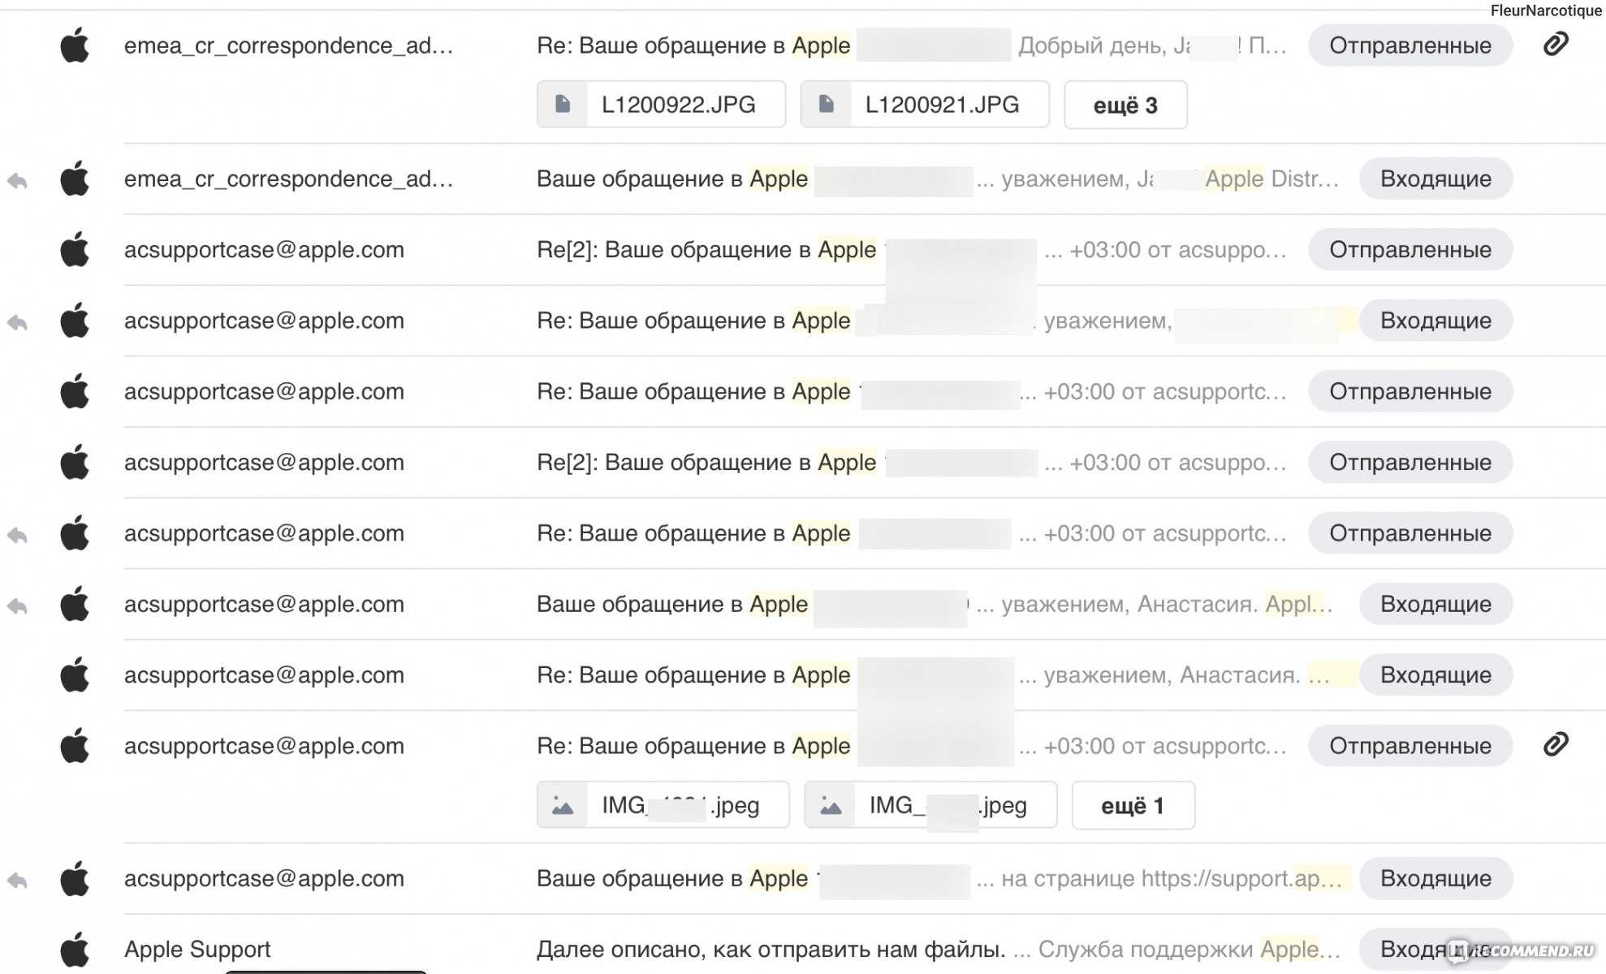
Task: Click Входящие label on emea 'Apple Distr…' message
Action: pyautogui.click(x=1435, y=179)
